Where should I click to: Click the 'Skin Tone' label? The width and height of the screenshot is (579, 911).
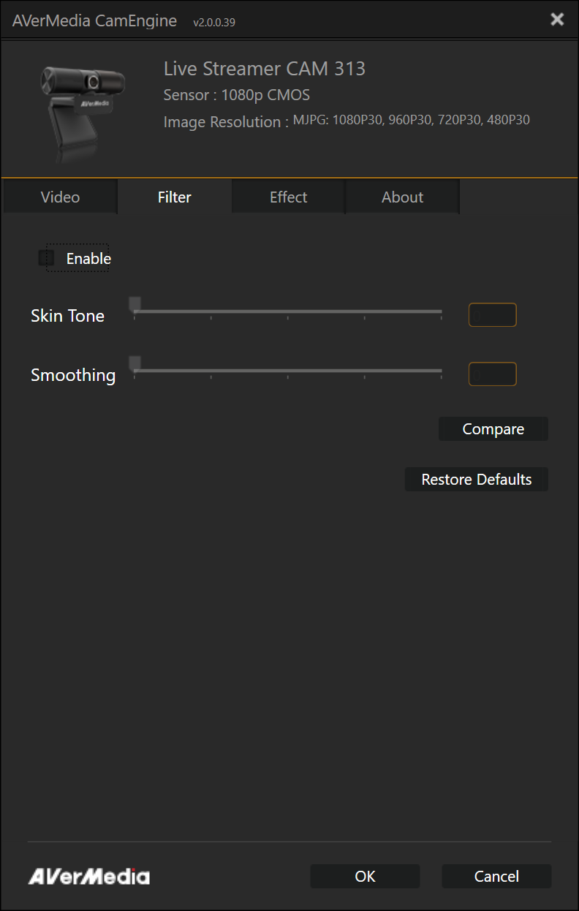[67, 316]
